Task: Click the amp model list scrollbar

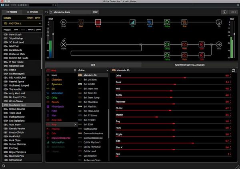Action: click(109, 124)
